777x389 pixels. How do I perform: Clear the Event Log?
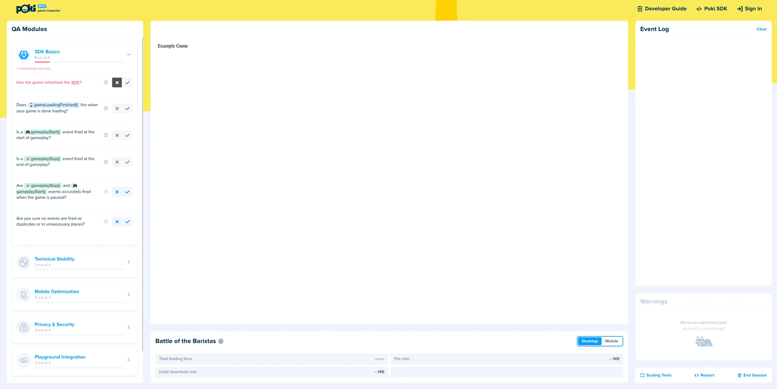(762, 29)
